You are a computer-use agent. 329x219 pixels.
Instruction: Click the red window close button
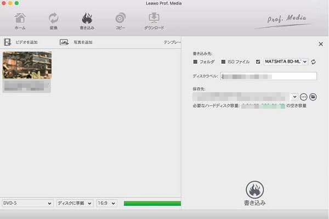coord(4,3)
